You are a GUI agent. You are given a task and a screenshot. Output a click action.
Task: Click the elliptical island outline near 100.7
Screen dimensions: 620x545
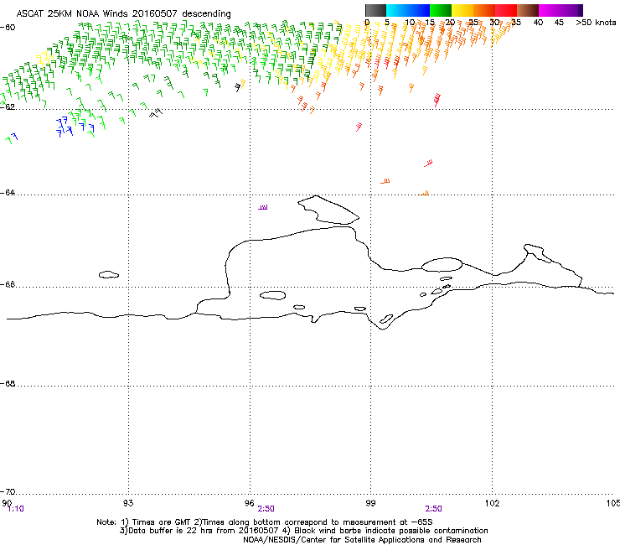click(442, 265)
